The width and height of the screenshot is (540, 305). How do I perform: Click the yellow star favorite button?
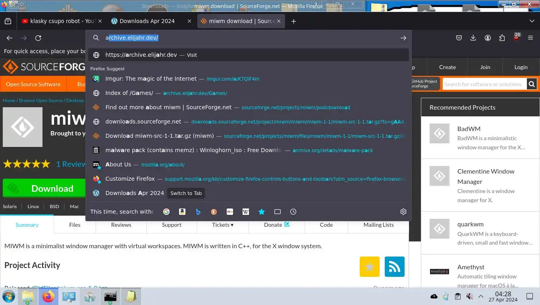tap(370, 266)
